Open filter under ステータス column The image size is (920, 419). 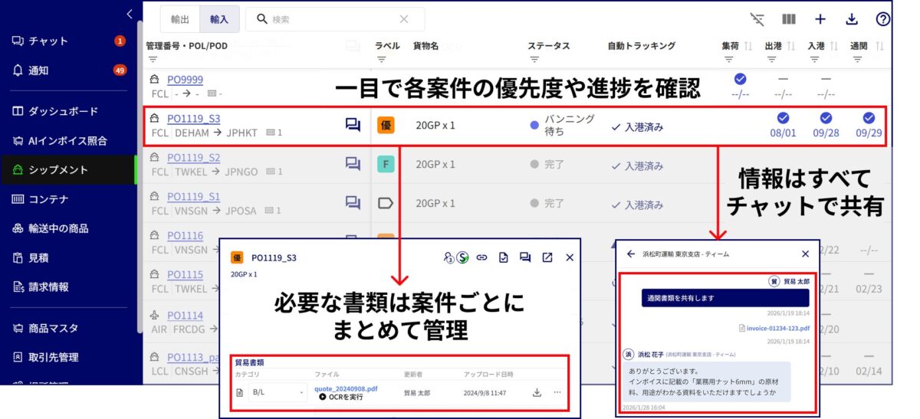coord(534,59)
